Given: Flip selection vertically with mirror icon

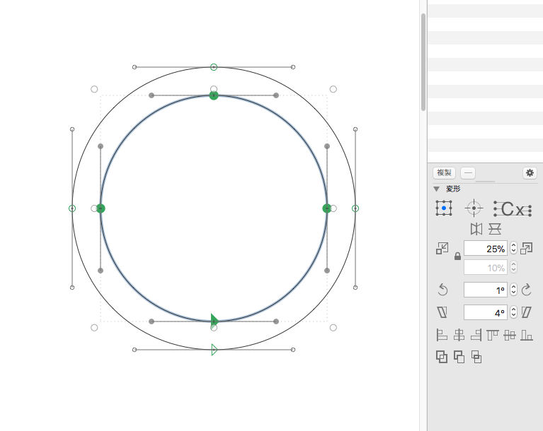Looking at the screenshot, I should (495, 229).
